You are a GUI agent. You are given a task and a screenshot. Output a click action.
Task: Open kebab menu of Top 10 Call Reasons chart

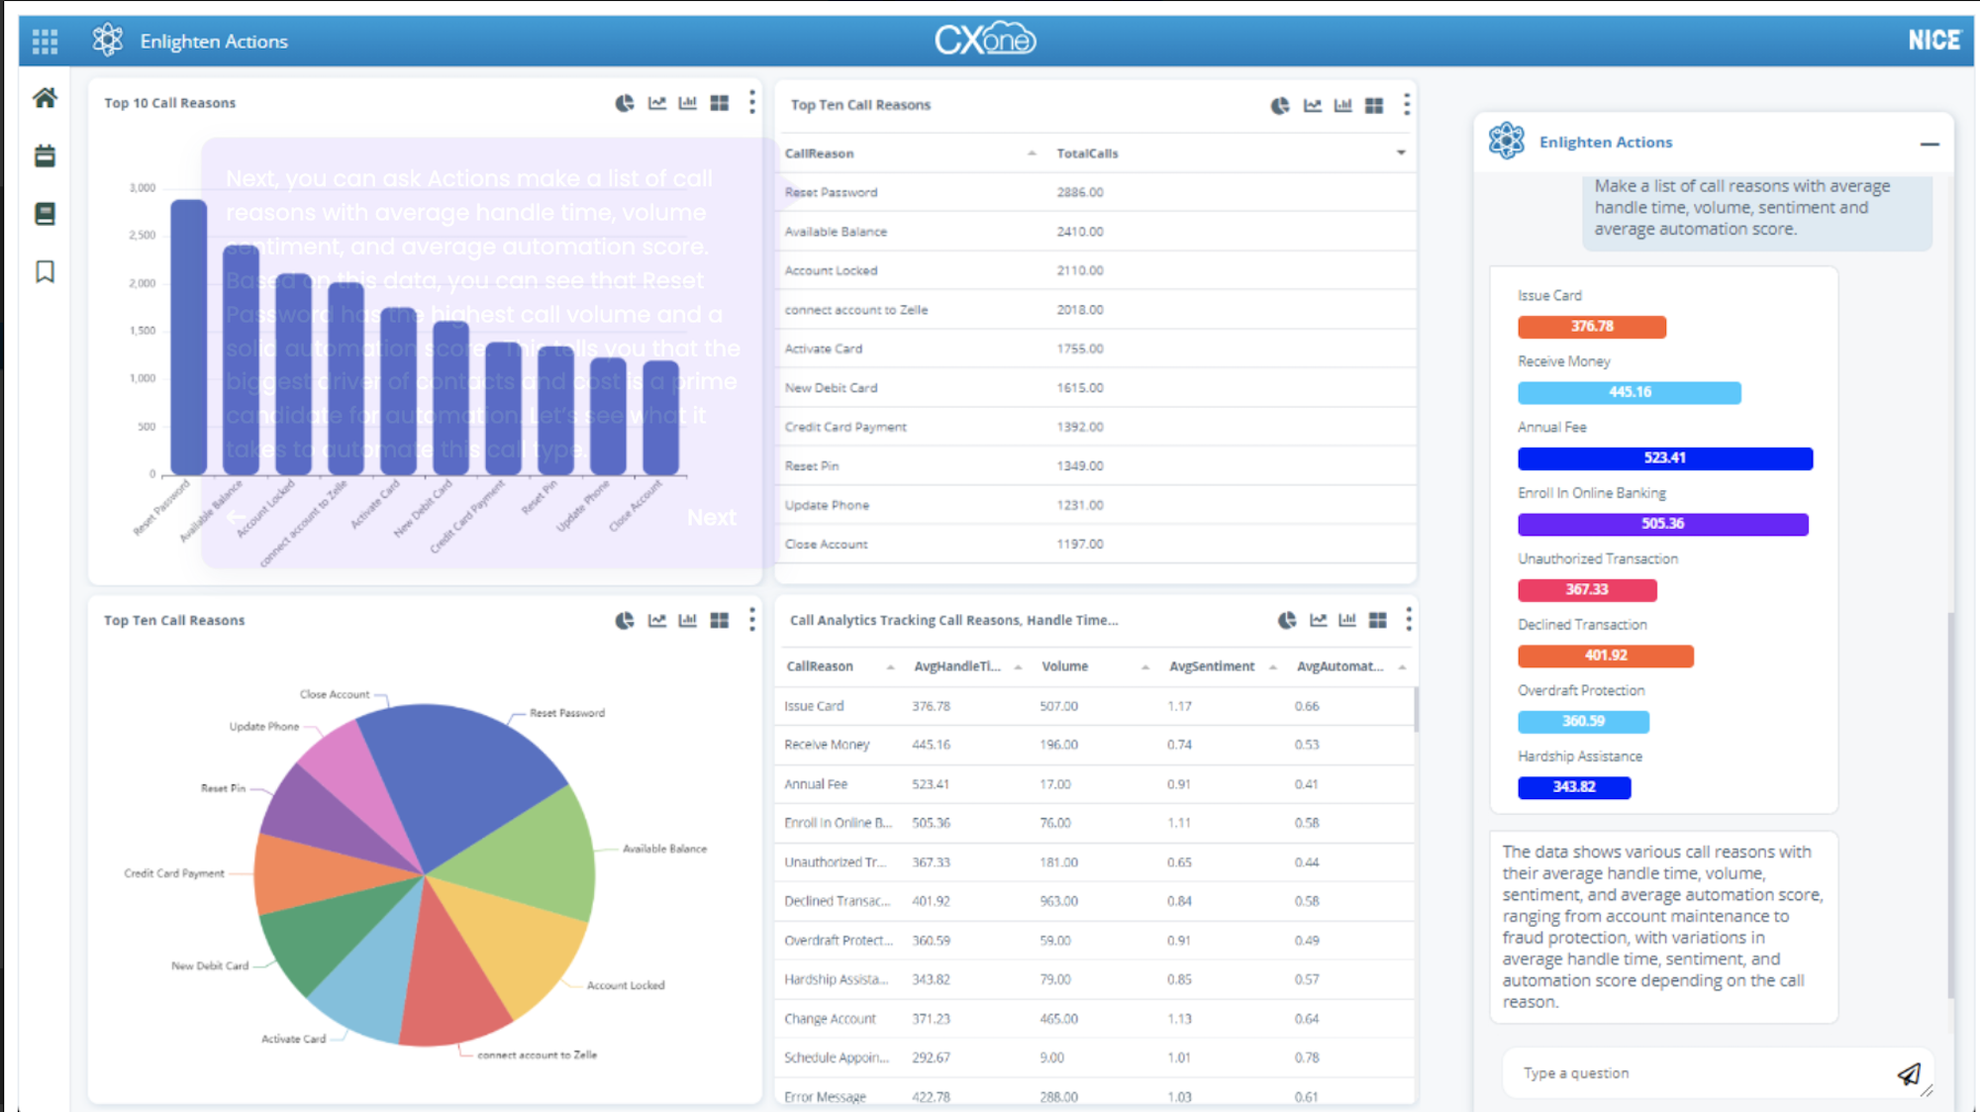[752, 102]
